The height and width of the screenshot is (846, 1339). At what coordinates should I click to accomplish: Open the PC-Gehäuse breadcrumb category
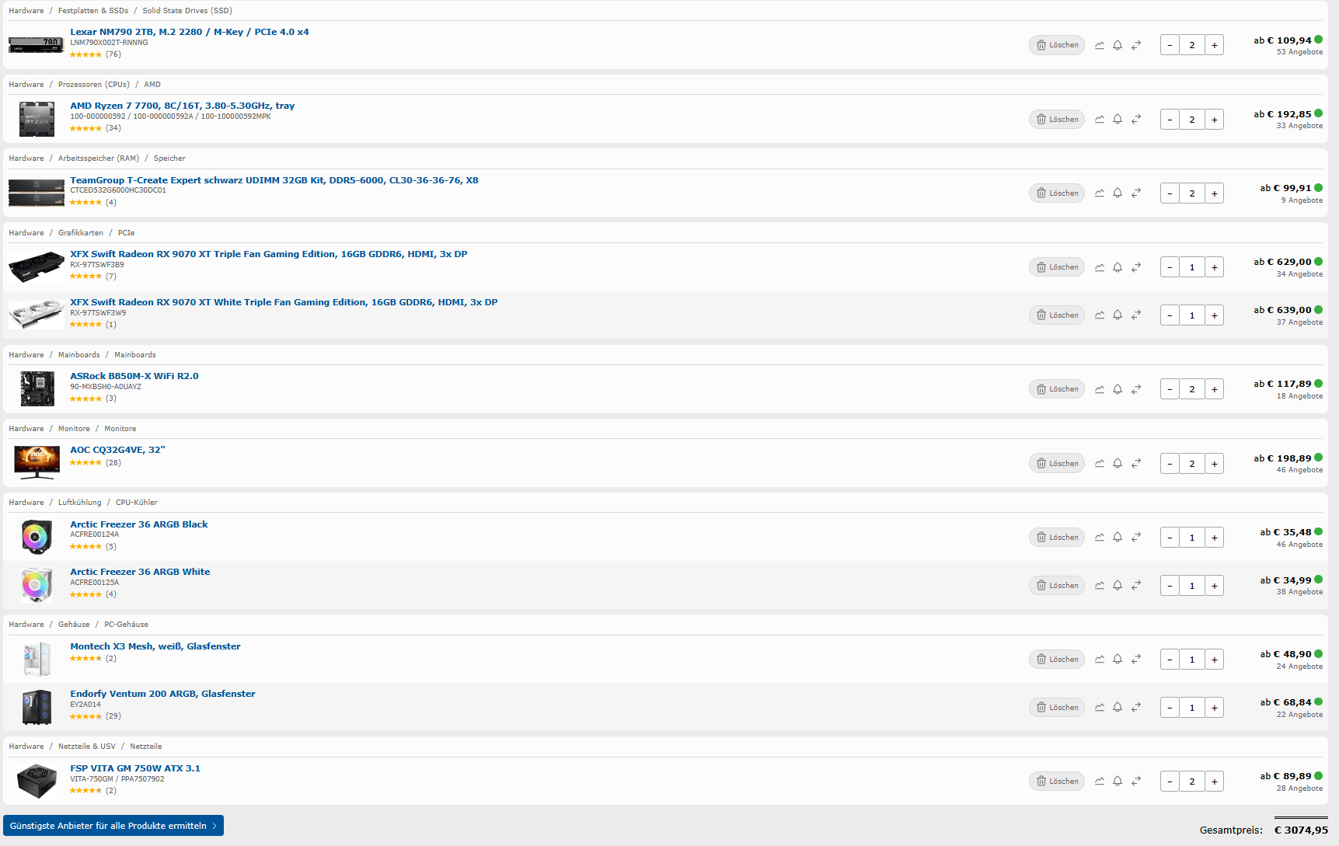click(126, 625)
